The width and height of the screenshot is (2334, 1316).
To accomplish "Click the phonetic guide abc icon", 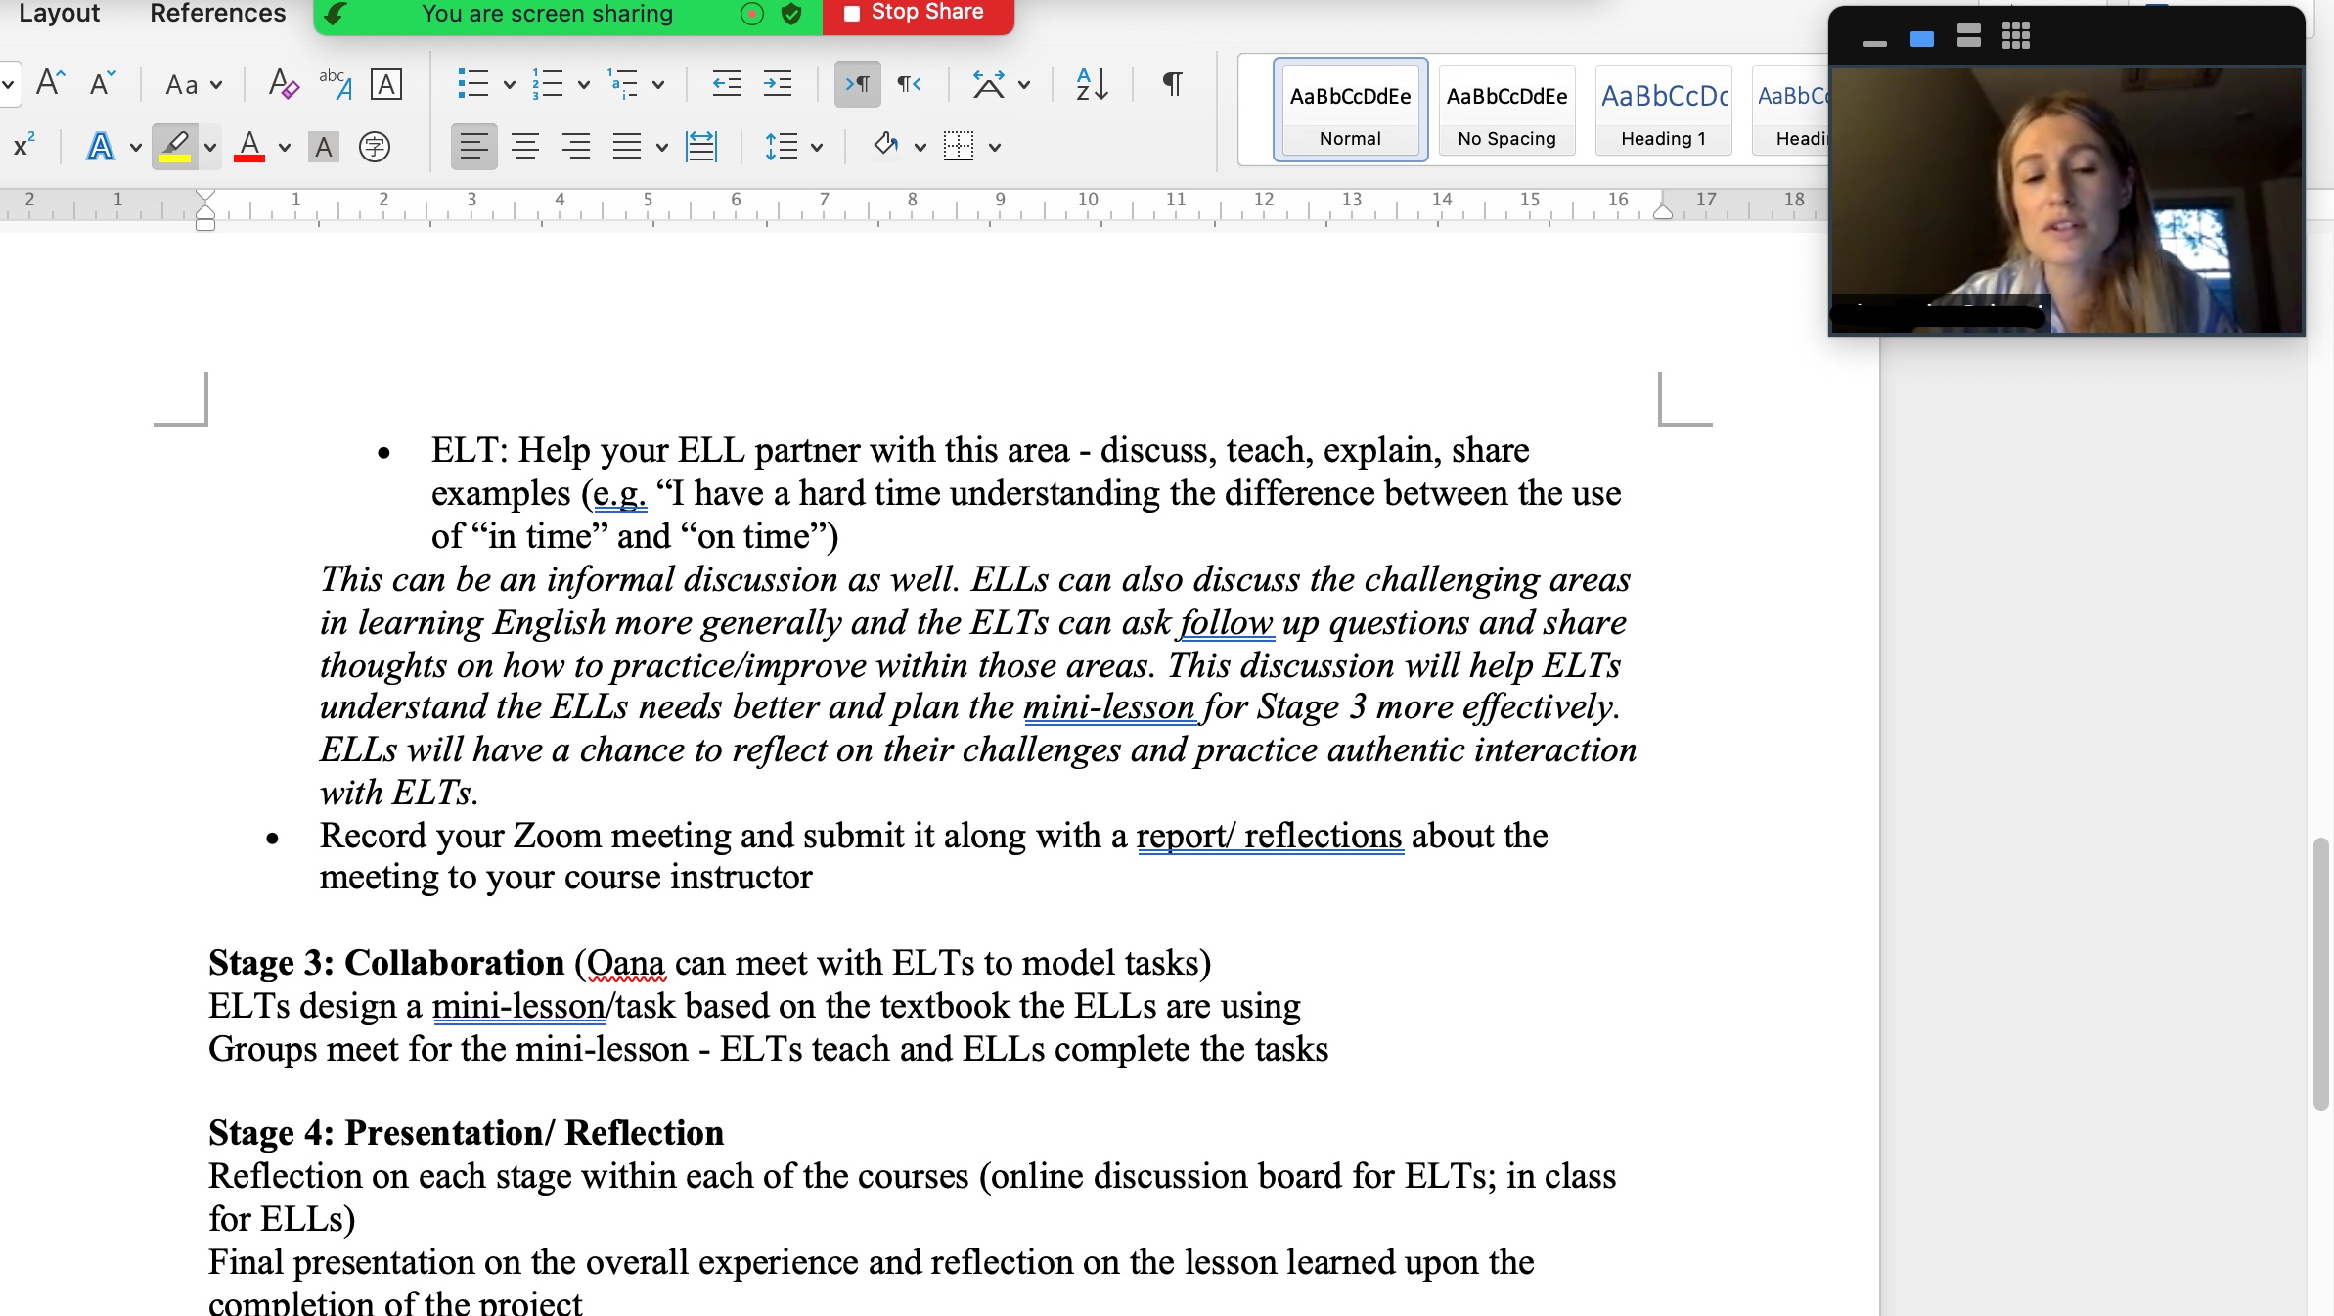I will [x=336, y=84].
